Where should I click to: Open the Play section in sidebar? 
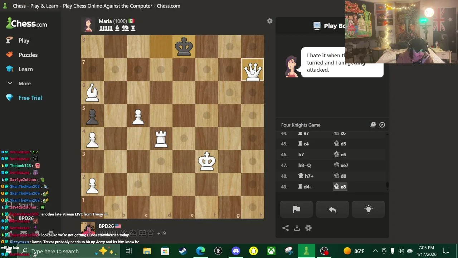coord(24,40)
